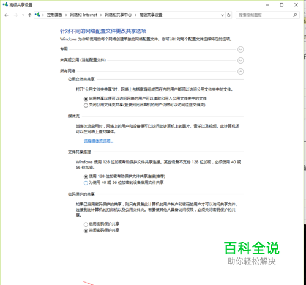Go up one level with up arrow
Image resolution: width=306 pixels, height=285 pixels.
(30, 15)
